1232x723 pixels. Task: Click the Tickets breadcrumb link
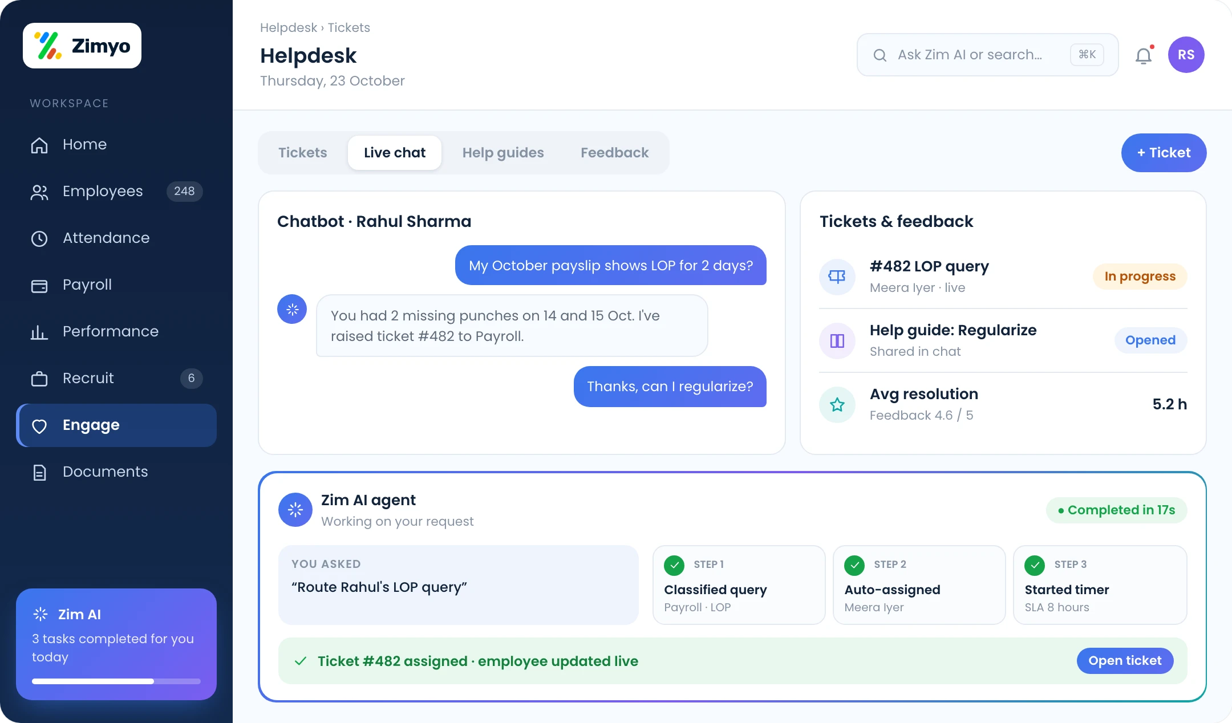point(348,27)
